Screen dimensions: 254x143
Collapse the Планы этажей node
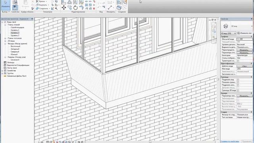5,25
